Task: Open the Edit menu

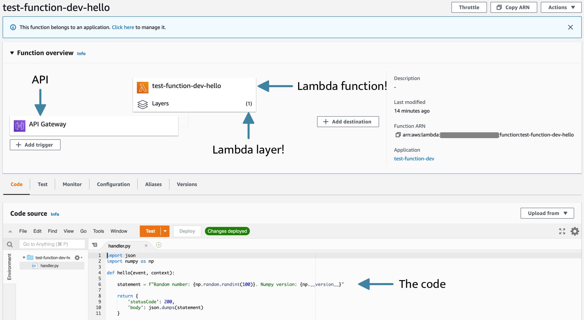Action: point(37,231)
